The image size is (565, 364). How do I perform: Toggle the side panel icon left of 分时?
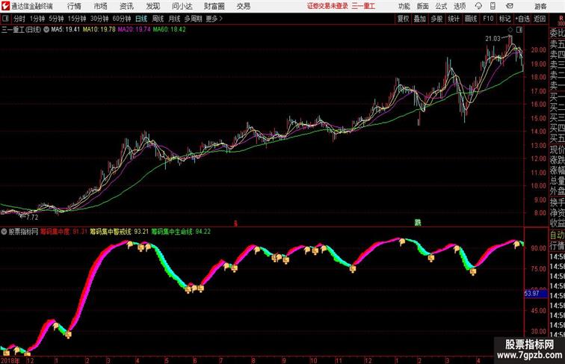coord(5,19)
